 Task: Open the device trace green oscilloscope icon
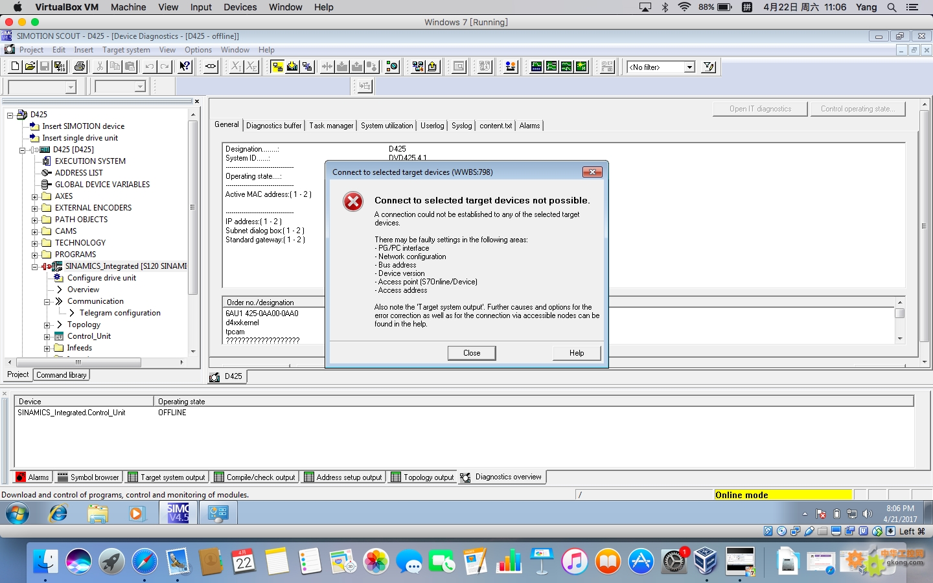point(536,66)
